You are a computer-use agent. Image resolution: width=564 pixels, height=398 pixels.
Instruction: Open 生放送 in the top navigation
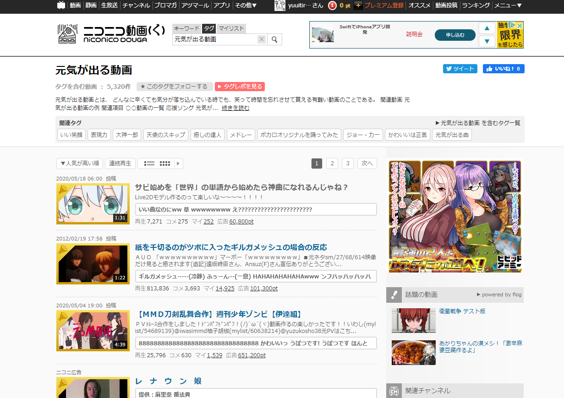[x=110, y=5]
